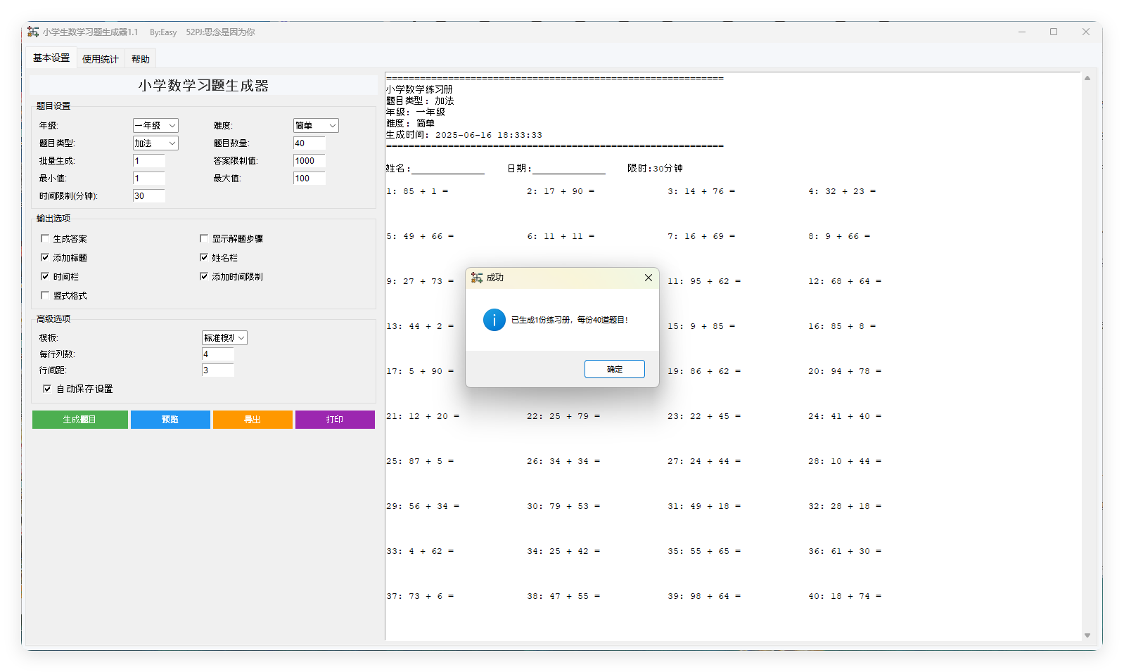
Task: Open the 难度 difficulty dropdown
Action: pyautogui.click(x=316, y=126)
